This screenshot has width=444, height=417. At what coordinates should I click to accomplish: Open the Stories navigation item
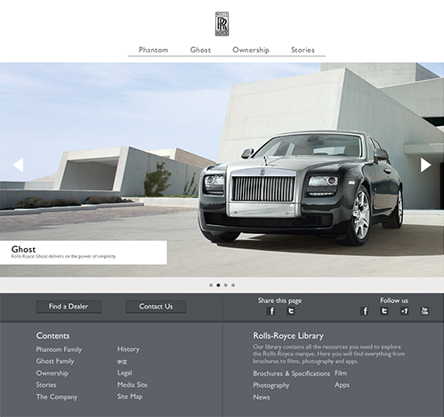click(303, 50)
